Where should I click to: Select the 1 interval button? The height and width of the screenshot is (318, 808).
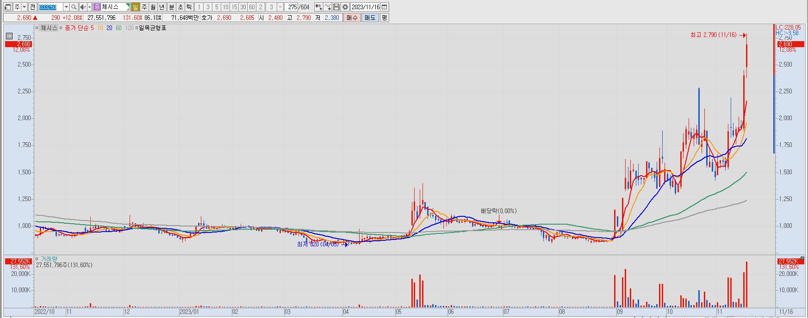(199, 7)
